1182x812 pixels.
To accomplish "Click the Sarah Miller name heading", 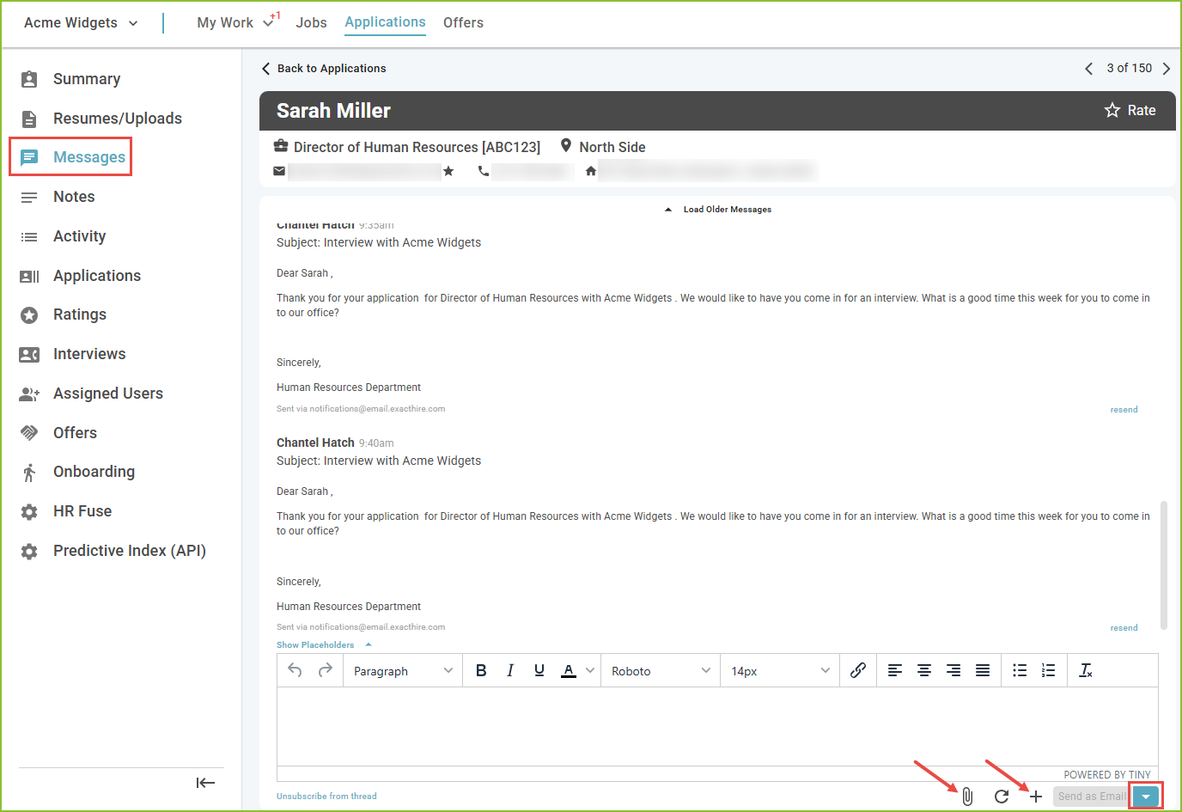I will (x=333, y=111).
